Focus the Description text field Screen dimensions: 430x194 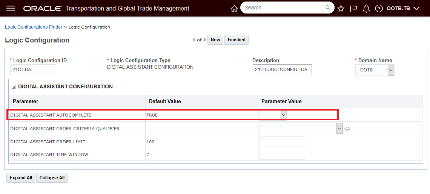(x=282, y=70)
